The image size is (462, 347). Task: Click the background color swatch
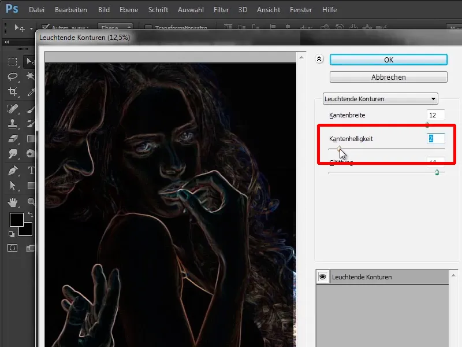27,231
